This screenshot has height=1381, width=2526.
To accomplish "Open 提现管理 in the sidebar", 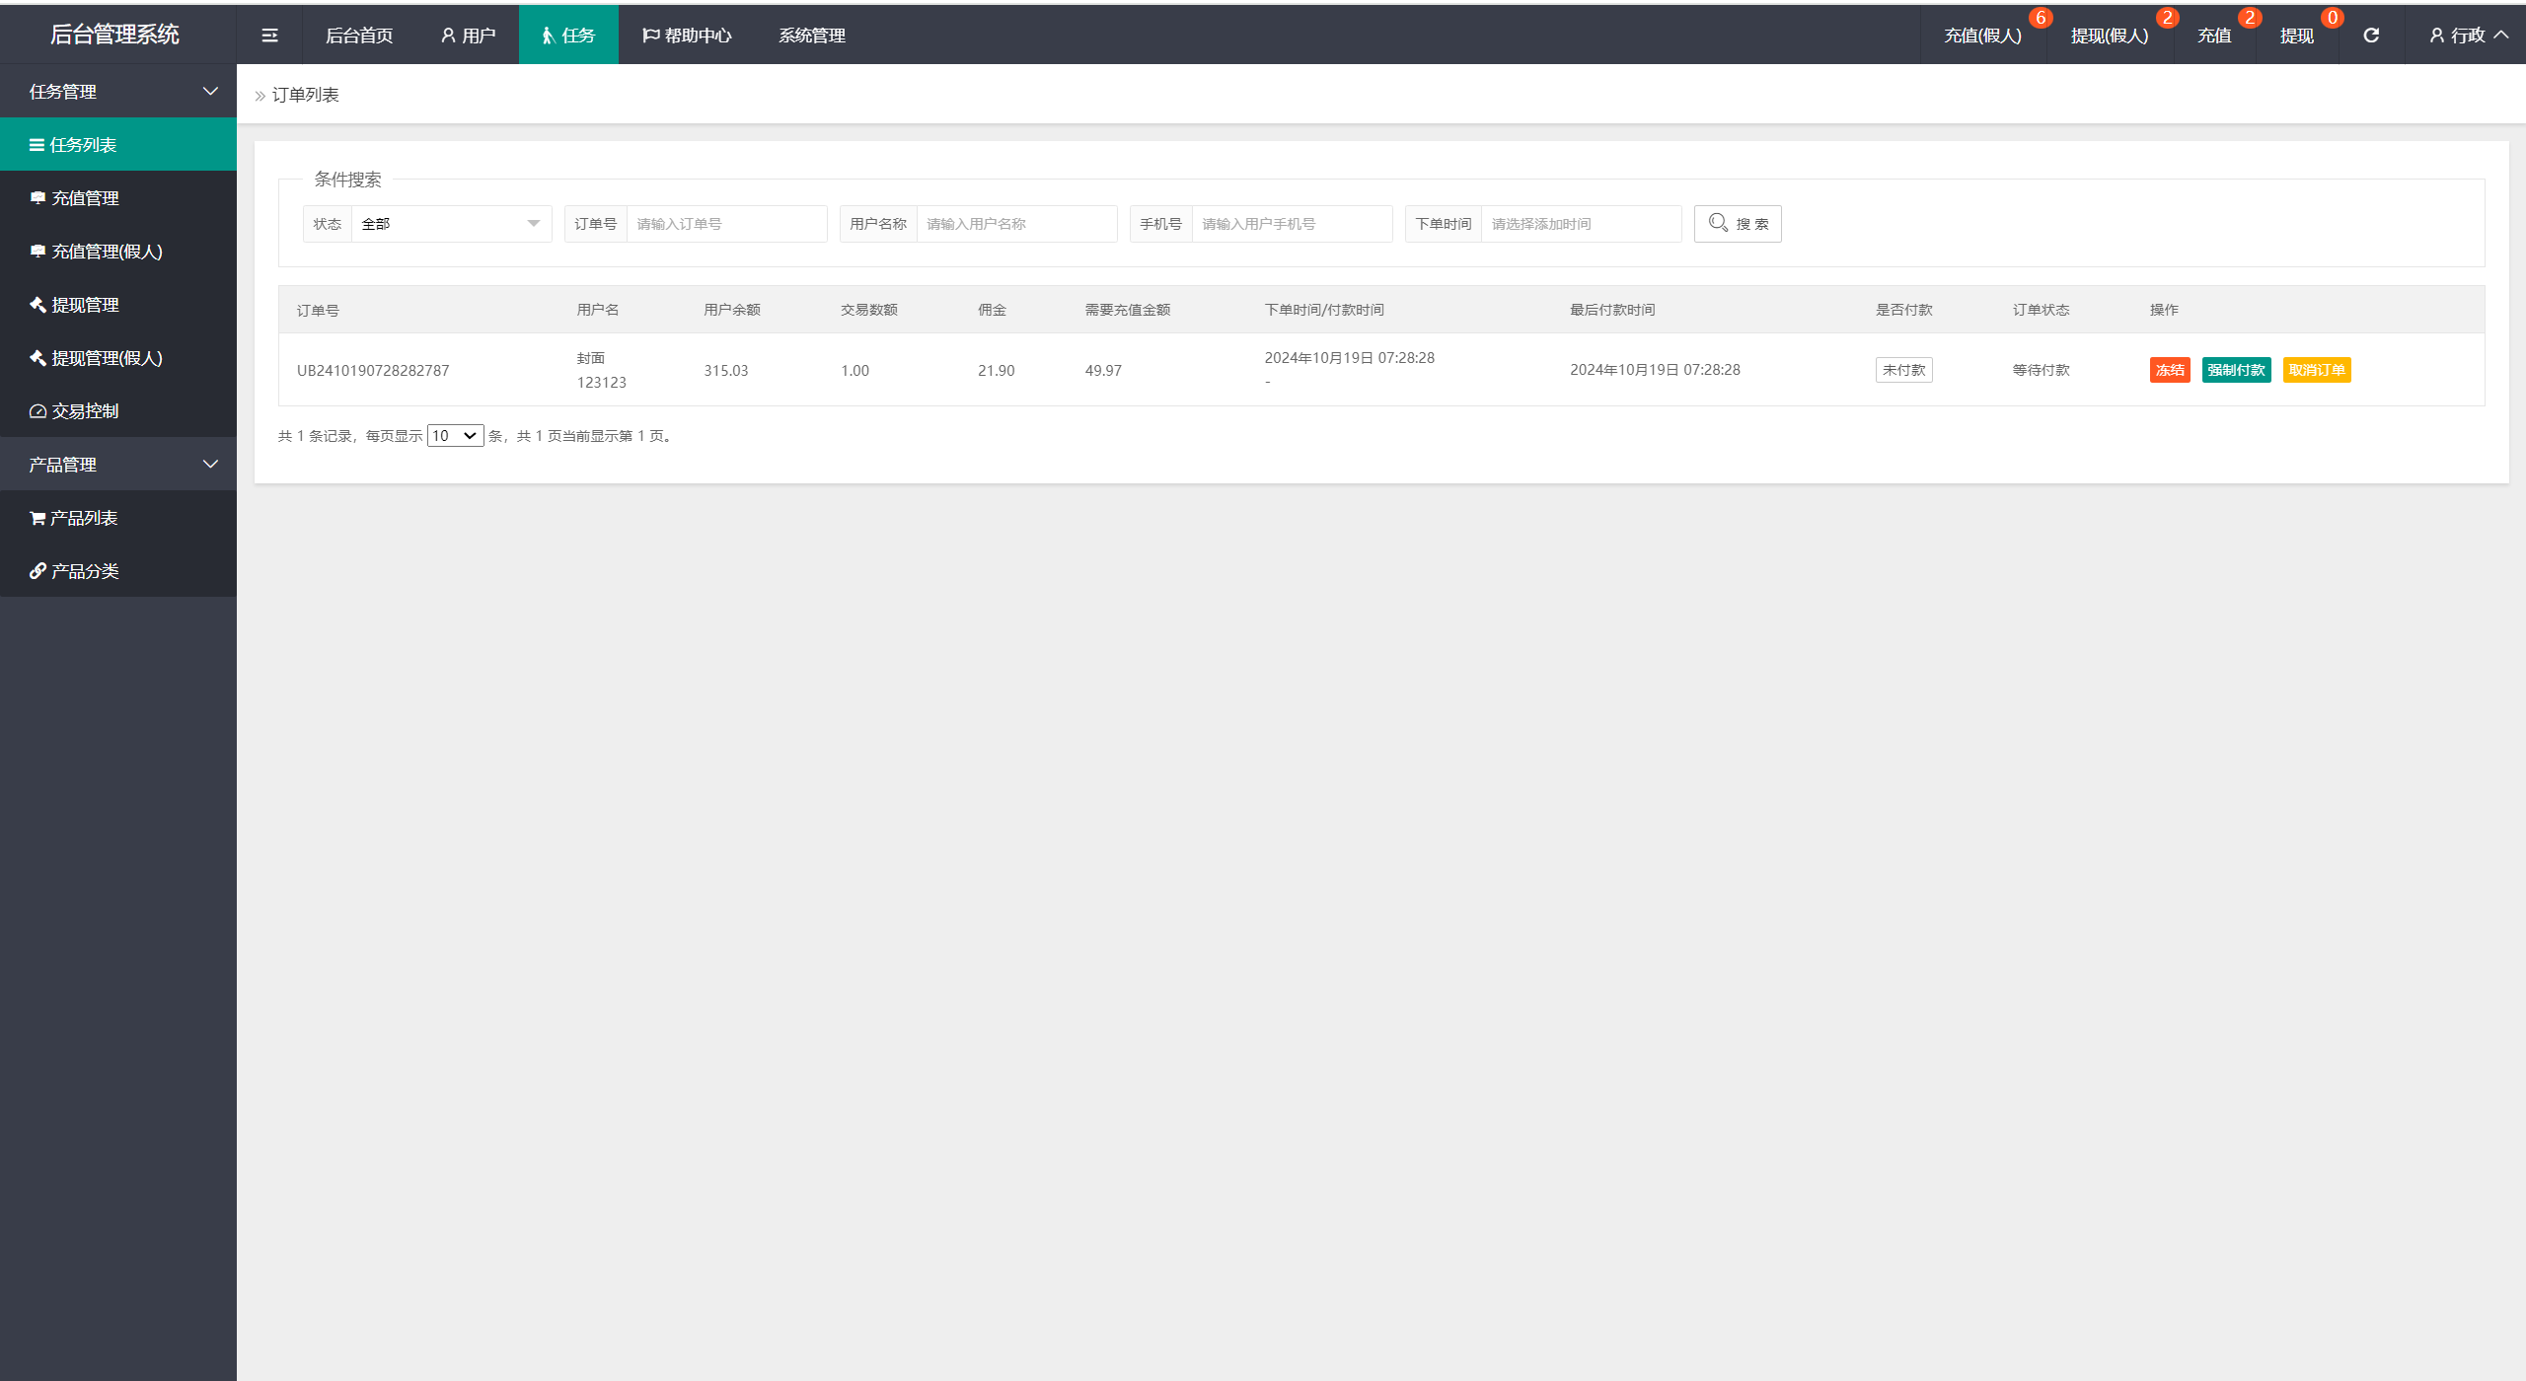I will coord(84,305).
